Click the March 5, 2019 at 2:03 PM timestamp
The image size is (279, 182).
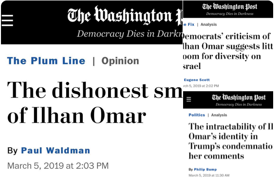(58, 166)
